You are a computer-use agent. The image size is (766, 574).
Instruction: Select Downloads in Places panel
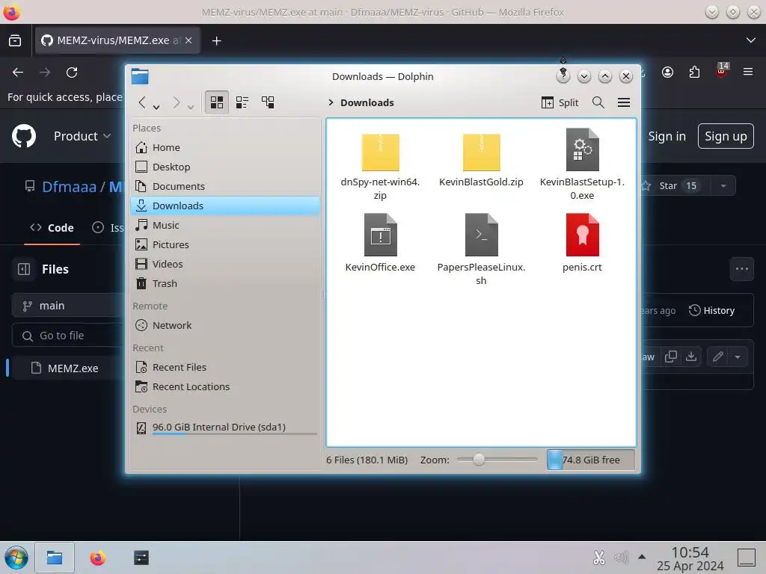click(225, 206)
